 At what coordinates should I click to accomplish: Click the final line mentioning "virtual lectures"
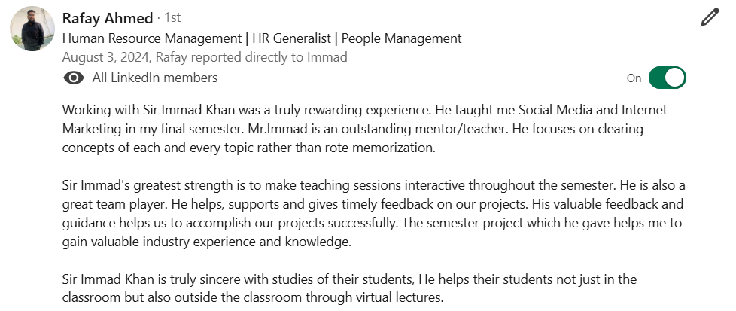coord(253,298)
